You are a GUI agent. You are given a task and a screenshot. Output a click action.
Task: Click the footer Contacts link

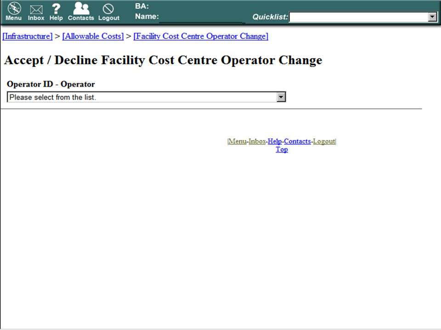297,141
